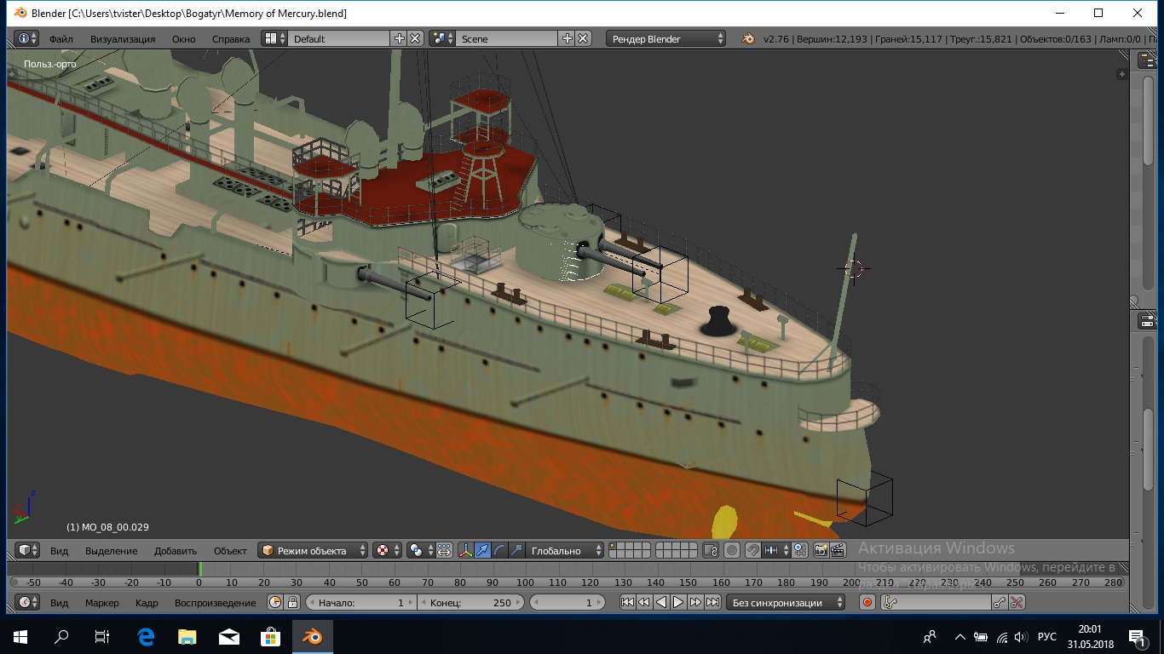Click the add new scene plus button

[x=568, y=38]
